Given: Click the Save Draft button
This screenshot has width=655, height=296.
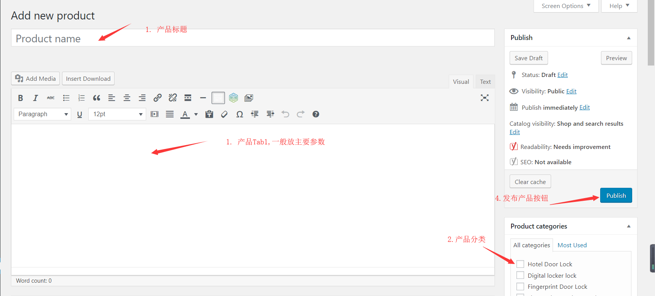Looking at the screenshot, I should coord(528,58).
